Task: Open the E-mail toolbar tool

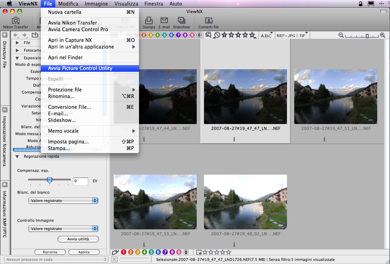Action: [x=164, y=23]
